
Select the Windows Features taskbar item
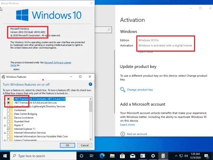163,156
